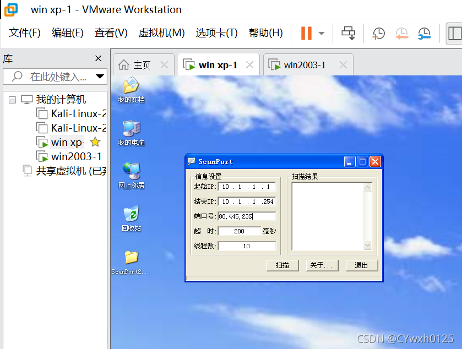Open the 帮助(H) menu
The image size is (462, 349).
click(265, 32)
